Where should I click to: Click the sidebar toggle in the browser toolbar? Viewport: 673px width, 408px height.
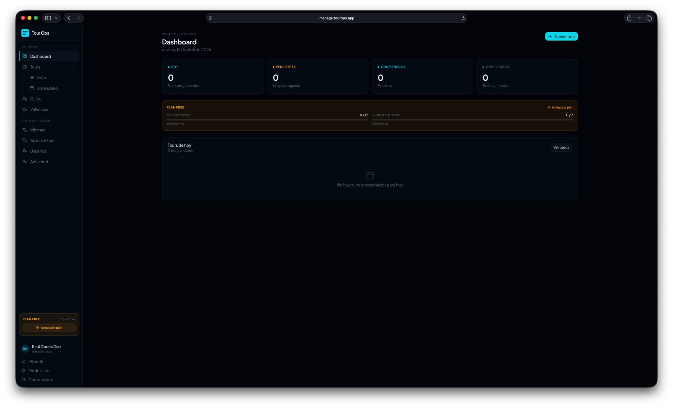point(48,18)
